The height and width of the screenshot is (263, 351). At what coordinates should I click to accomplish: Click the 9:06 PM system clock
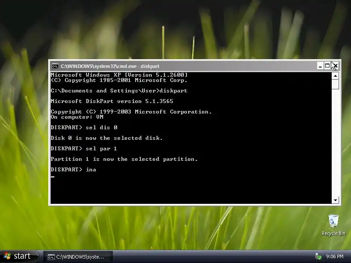click(x=334, y=256)
